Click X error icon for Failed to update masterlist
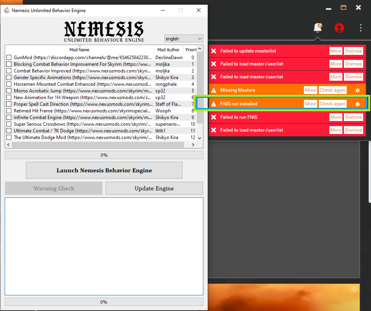Viewport: 371px width, 311px height. point(214,51)
